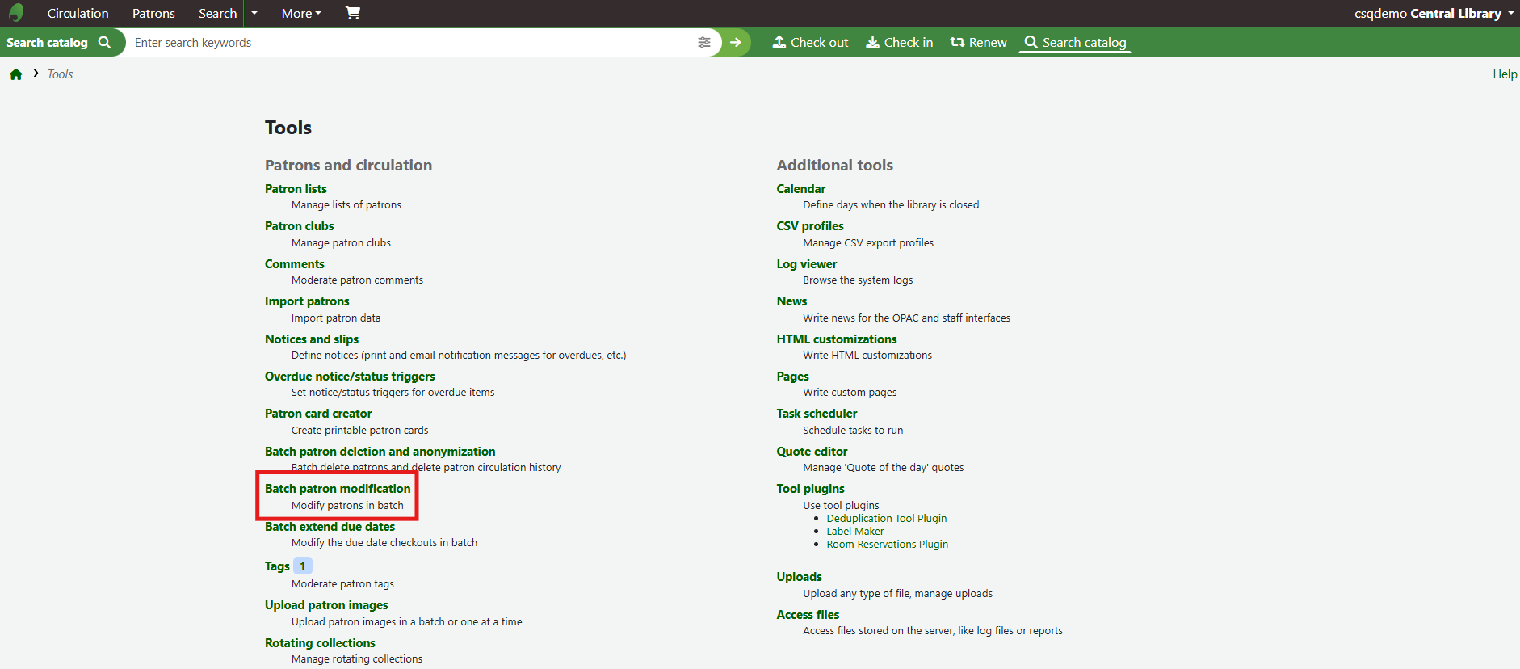The height and width of the screenshot is (669, 1520).
Task: Click the home breadcrumb icon
Action: (16, 74)
